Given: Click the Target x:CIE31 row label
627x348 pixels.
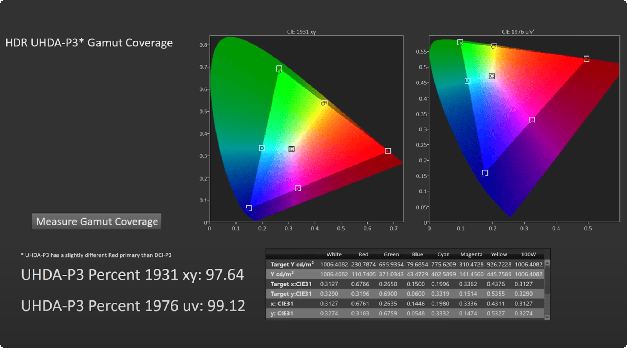Looking at the screenshot, I should point(291,284).
